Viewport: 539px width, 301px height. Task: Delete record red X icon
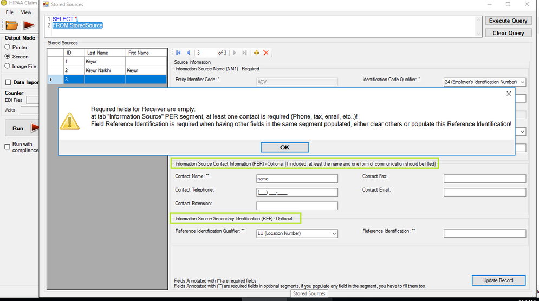[x=266, y=53]
